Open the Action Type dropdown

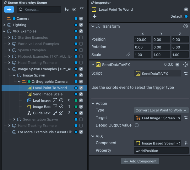(x=161, y=110)
